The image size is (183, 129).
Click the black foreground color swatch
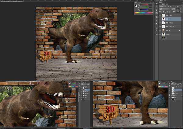point(135,5)
